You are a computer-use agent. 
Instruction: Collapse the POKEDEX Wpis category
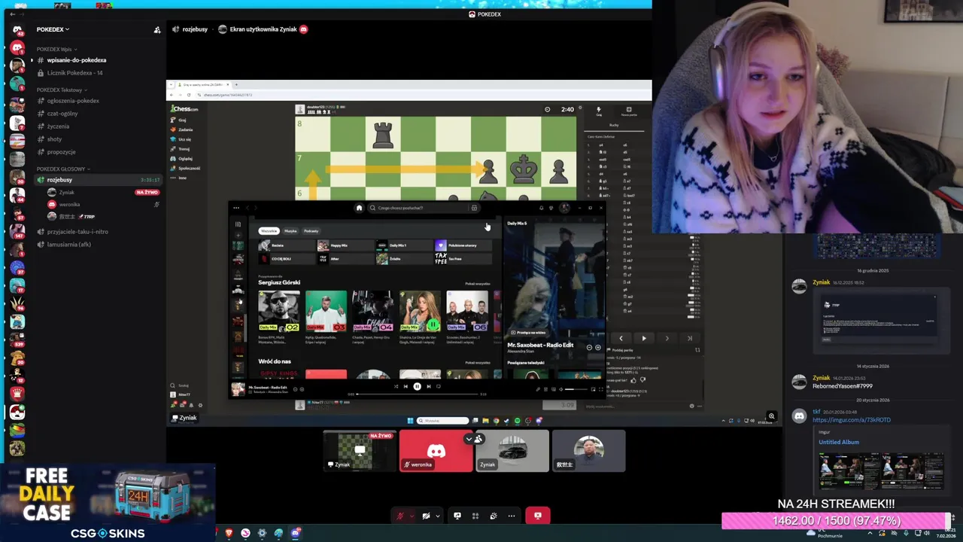pyautogui.click(x=56, y=49)
